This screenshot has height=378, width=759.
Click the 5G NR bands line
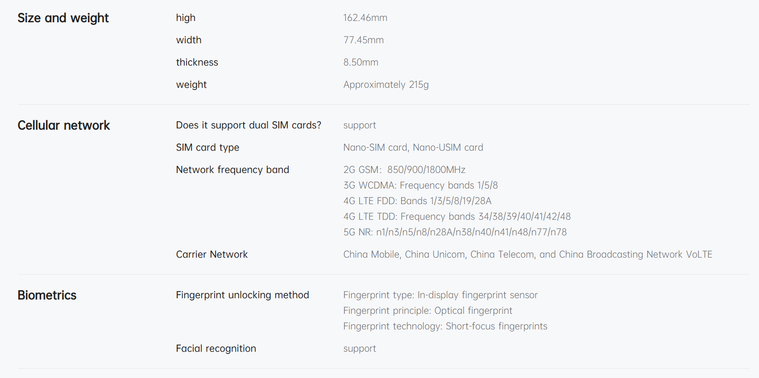click(455, 232)
